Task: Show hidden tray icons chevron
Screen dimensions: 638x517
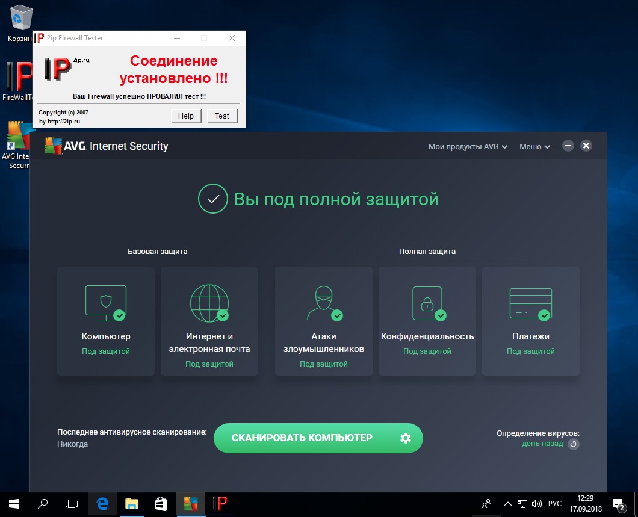Action: 508,504
